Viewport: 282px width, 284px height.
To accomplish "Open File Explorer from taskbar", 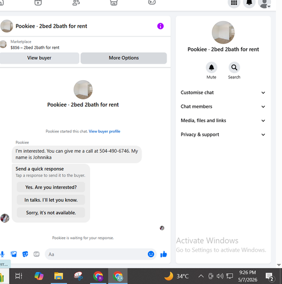I will click(59, 276).
